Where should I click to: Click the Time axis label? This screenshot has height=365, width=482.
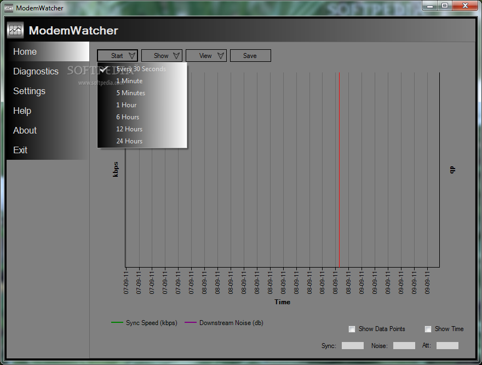pyautogui.click(x=282, y=302)
